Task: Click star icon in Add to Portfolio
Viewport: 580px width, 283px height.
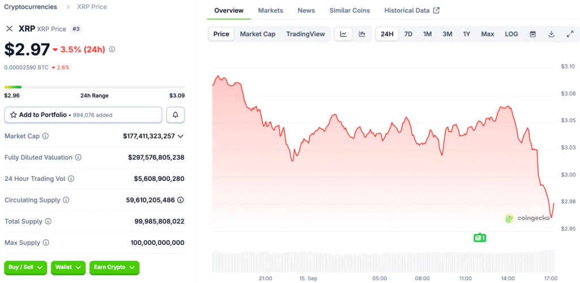Action: [14, 115]
